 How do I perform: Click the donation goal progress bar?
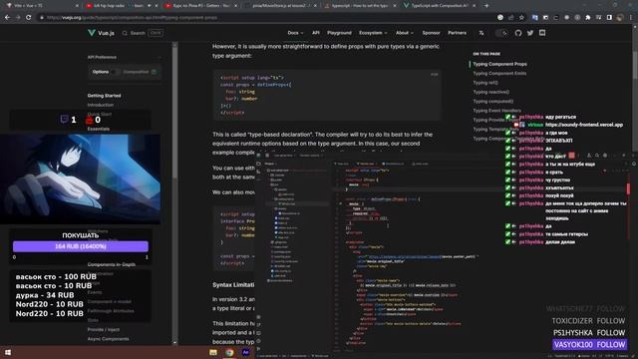[x=81, y=246]
